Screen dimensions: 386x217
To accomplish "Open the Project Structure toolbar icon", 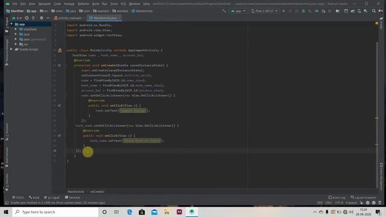I will (338, 11).
